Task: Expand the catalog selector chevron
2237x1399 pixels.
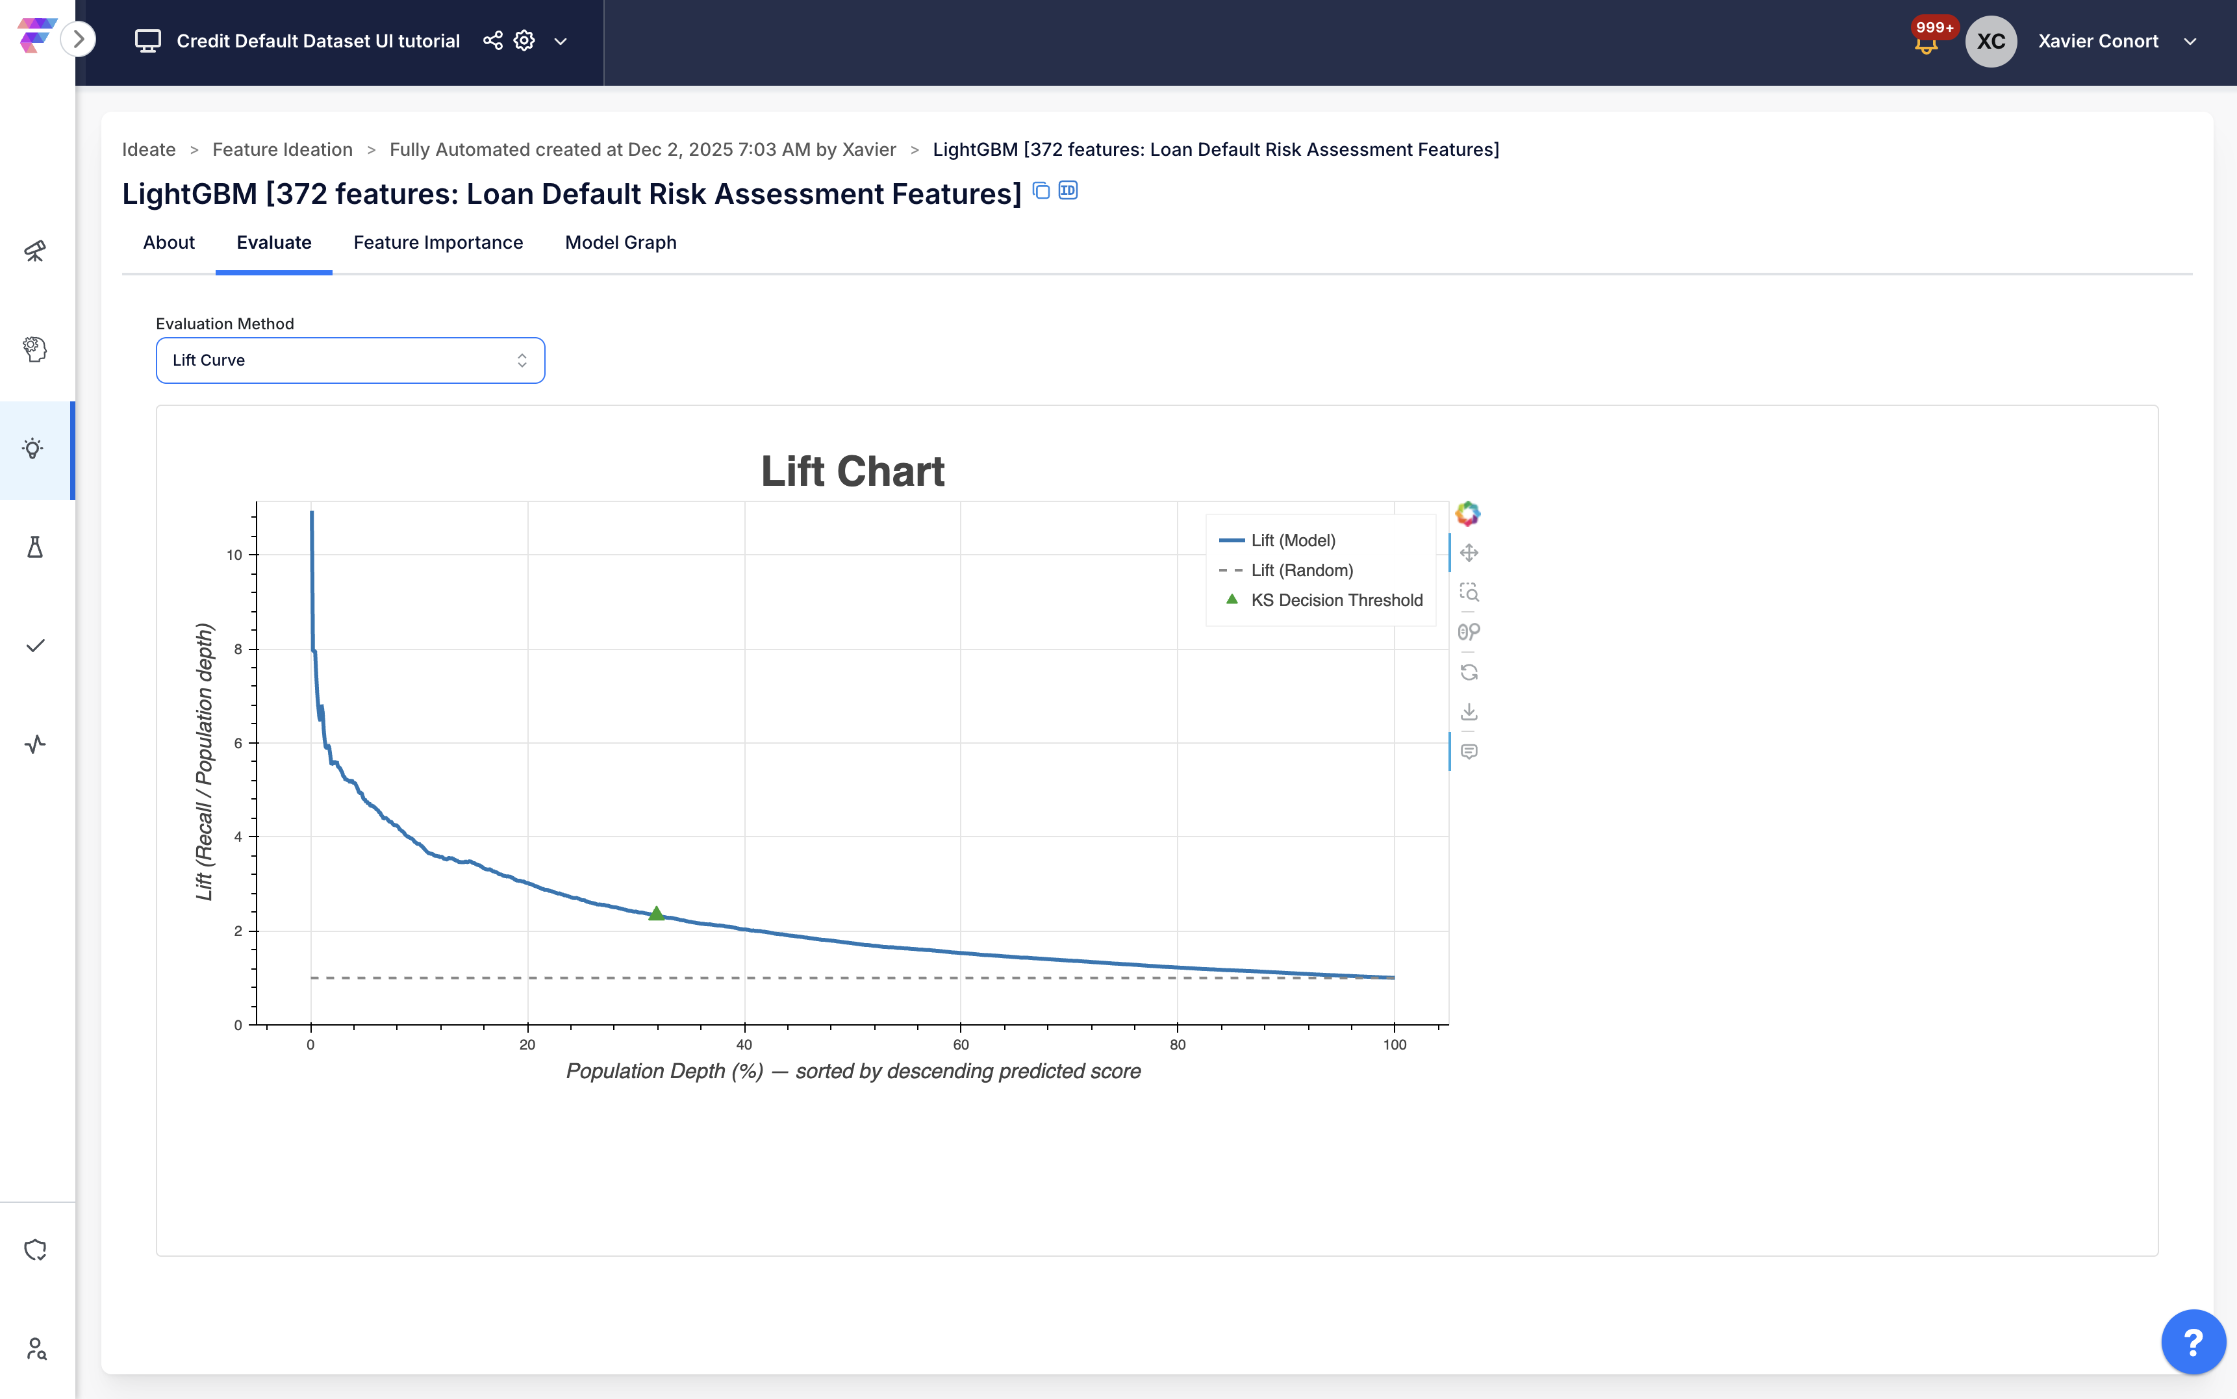Action: tap(561, 42)
